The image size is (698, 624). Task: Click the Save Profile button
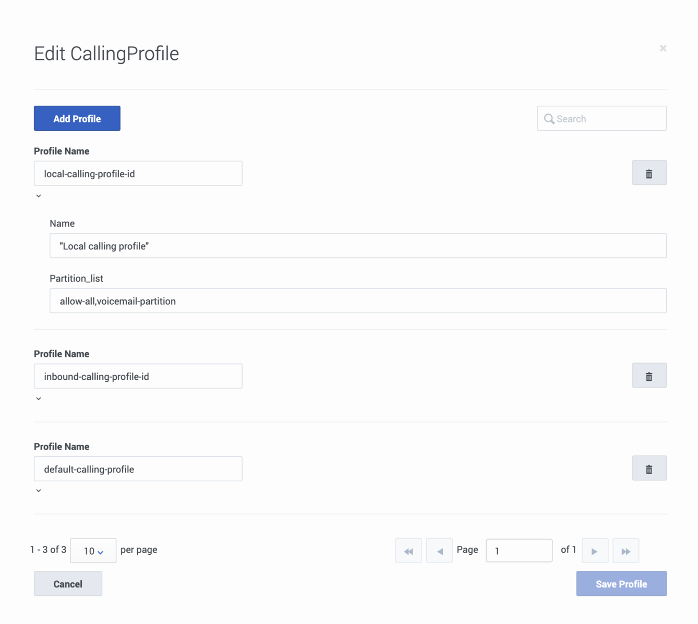[x=621, y=583]
